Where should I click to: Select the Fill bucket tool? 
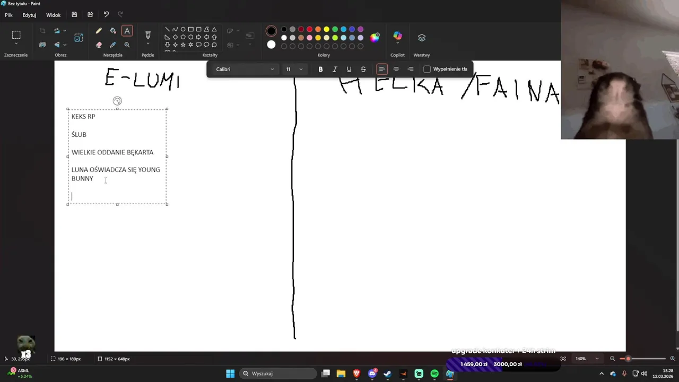(112, 31)
